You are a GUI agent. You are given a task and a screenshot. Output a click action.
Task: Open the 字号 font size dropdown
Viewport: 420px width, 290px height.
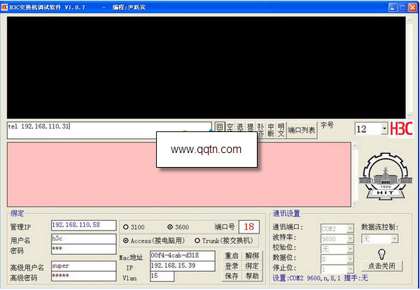tap(384, 129)
